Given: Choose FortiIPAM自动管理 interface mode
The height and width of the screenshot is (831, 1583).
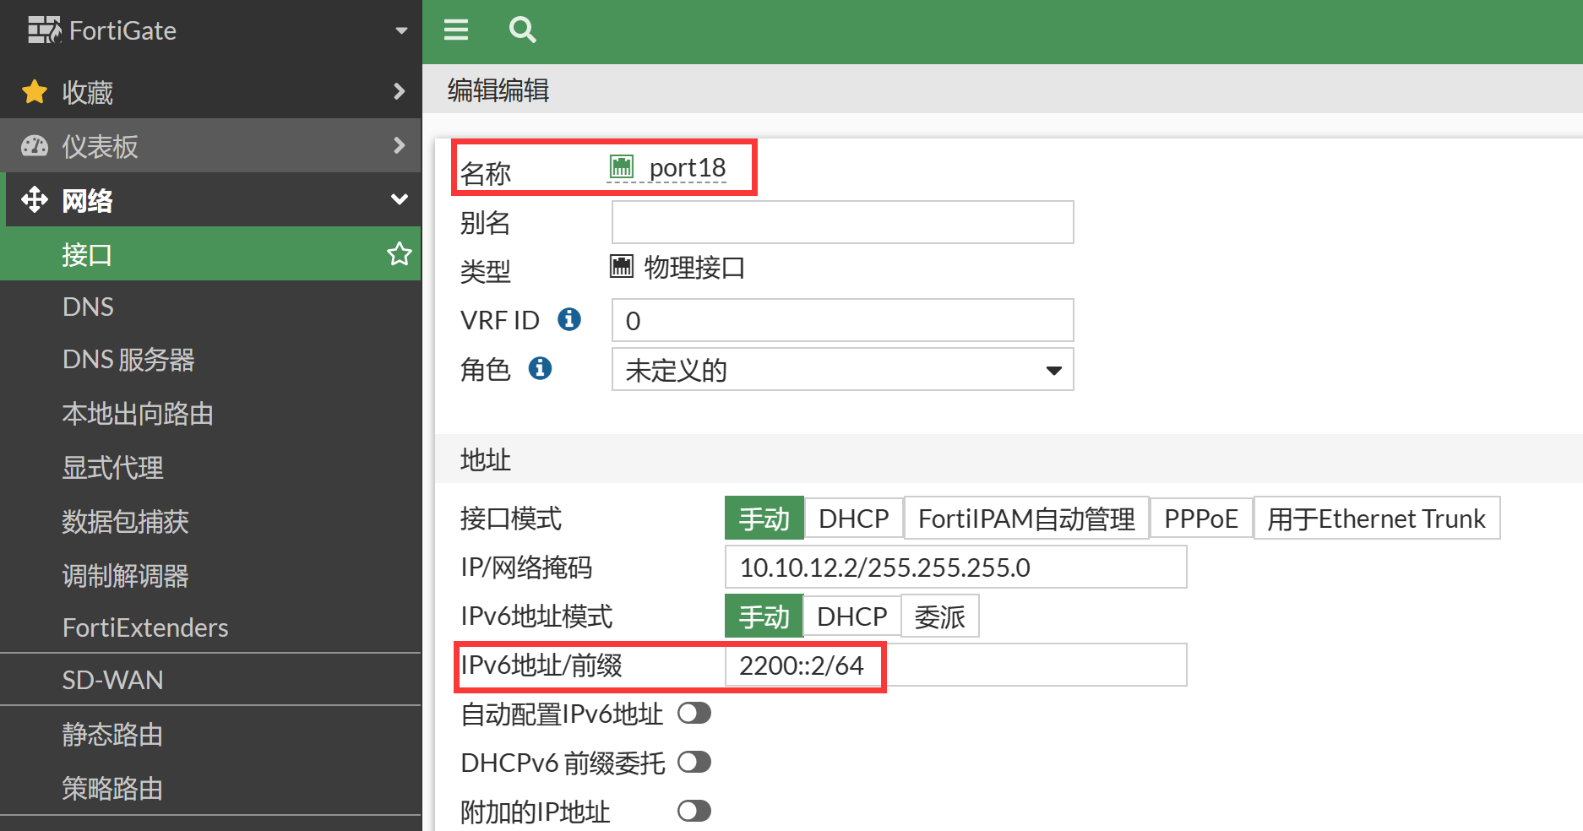Looking at the screenshot, I should [x=1026, y=519].
